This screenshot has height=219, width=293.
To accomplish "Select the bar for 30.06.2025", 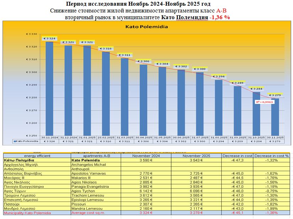I will pyautogui.click(x=181, y=103).
